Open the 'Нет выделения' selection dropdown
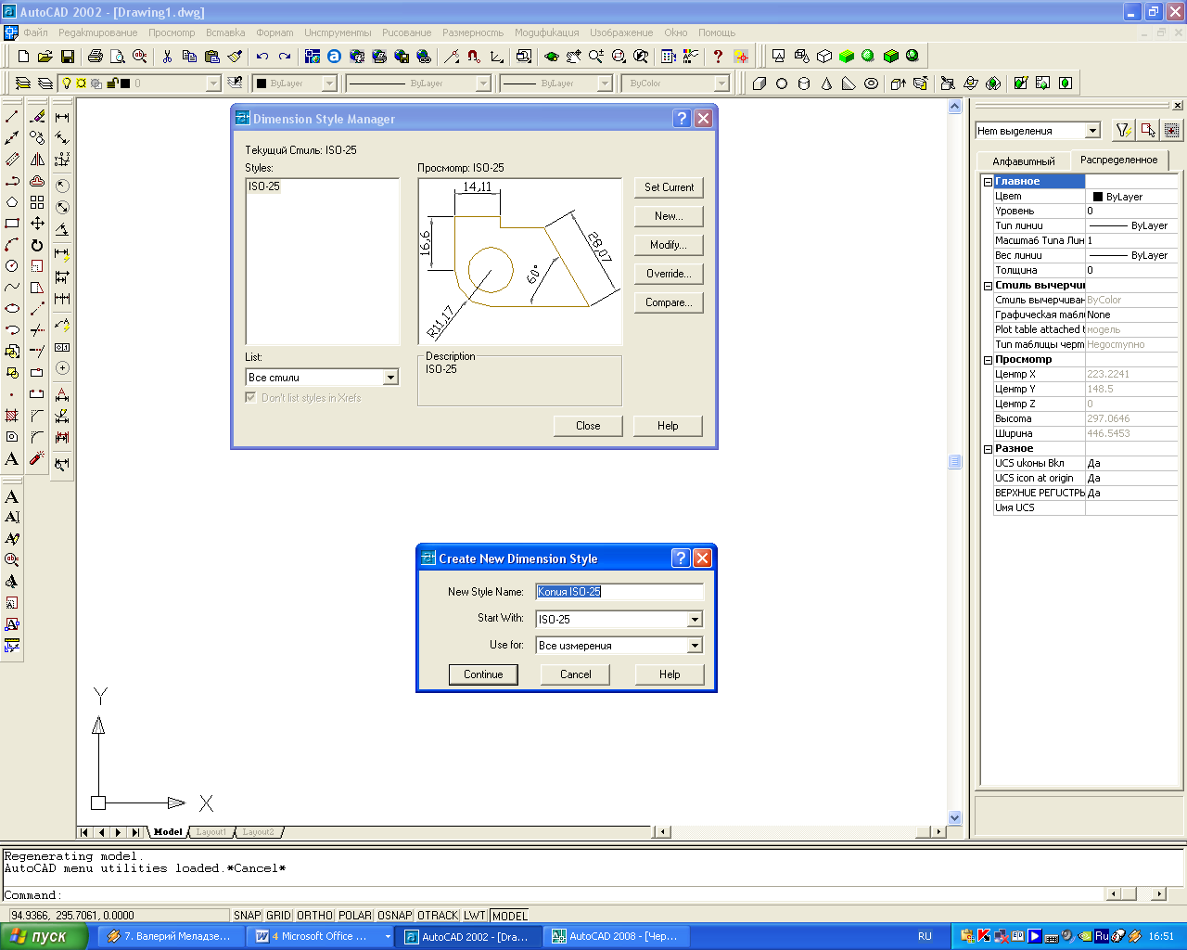1187x950 pixels. click(x=1092, y=131)
